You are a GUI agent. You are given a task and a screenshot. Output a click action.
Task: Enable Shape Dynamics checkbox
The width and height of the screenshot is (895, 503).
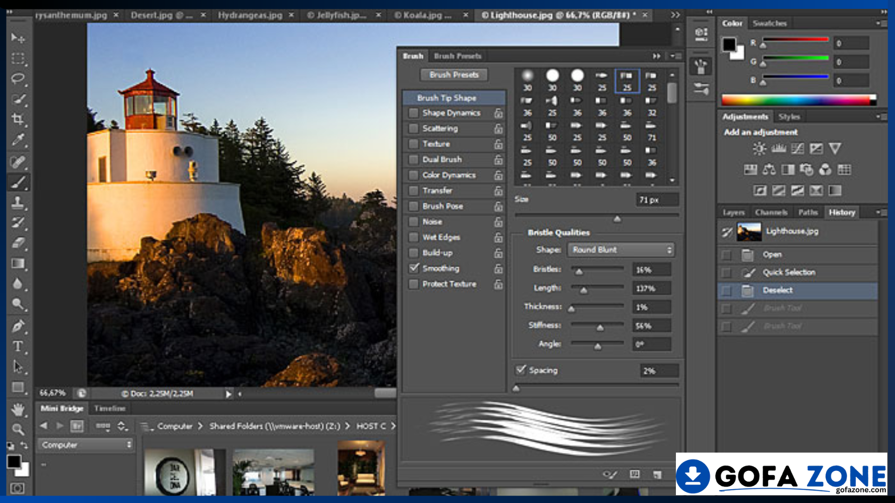pyautogui.click(x=413, y=113)
